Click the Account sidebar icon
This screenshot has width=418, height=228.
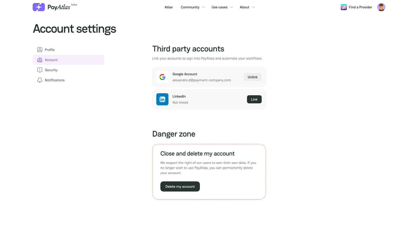point(40,60)
